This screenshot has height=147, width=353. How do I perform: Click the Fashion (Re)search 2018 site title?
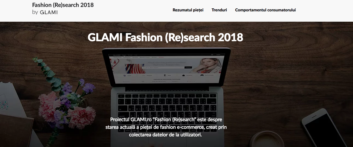point(63,5)
